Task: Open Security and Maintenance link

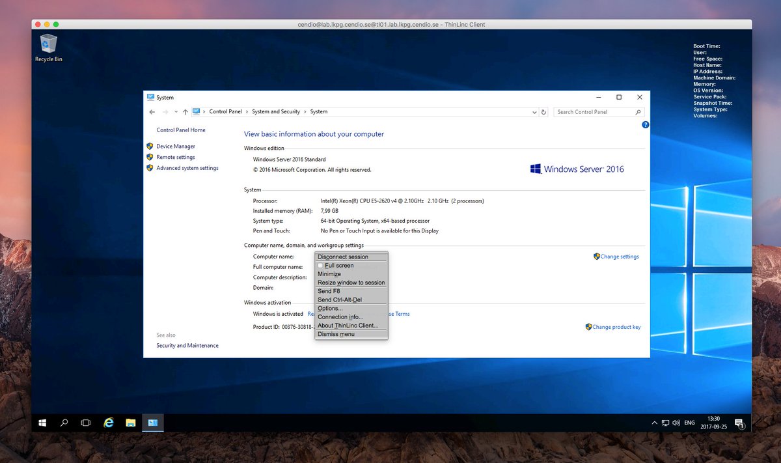Action: pos(187,346)
